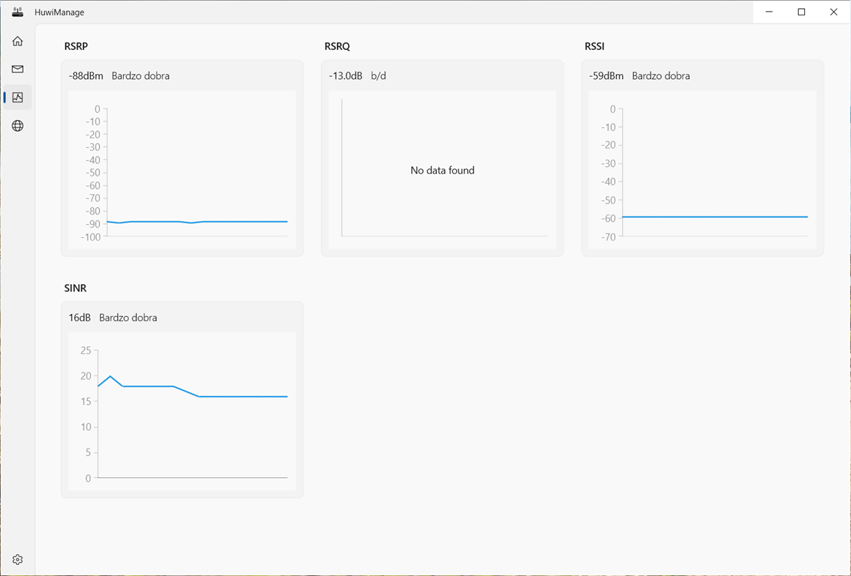Click the RSRP line chart
851x576 pixels.
pyautogui.click(x=183, y=170)
